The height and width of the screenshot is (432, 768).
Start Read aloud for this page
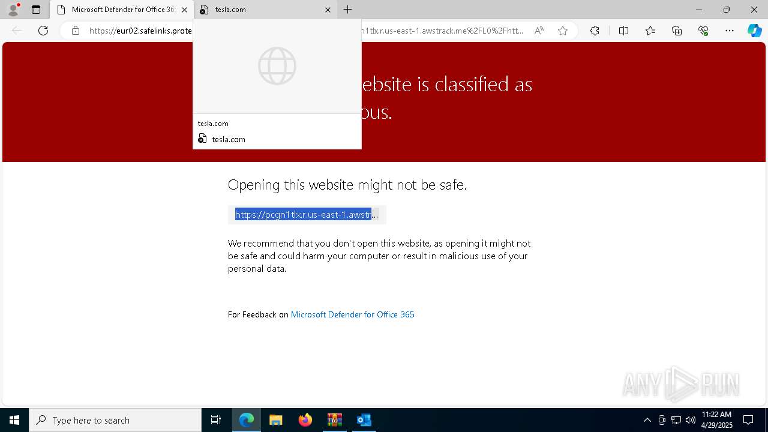tap(539, 31)
